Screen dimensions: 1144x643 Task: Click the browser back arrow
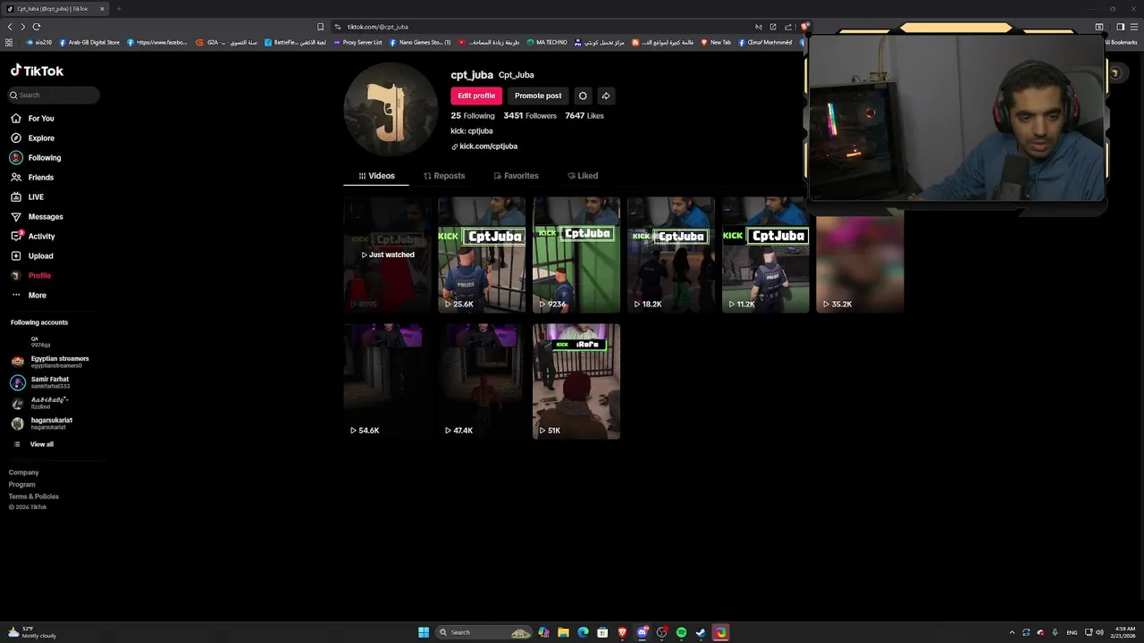pyautogui.click(x=10, y=27)
